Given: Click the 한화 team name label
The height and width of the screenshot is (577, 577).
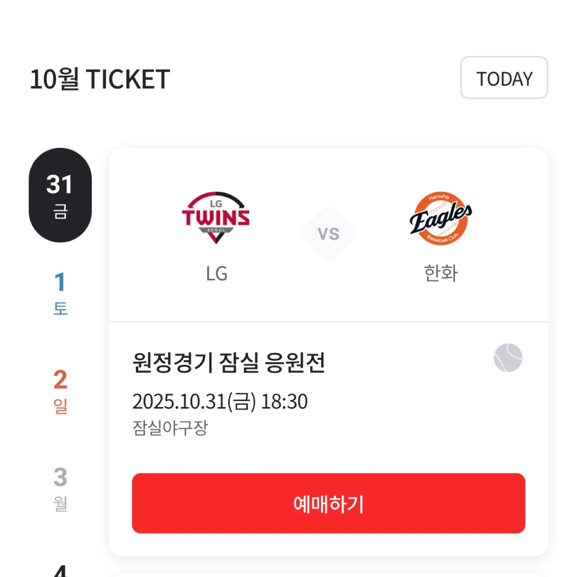Looking at the screenshot, I should click(440, 274).
